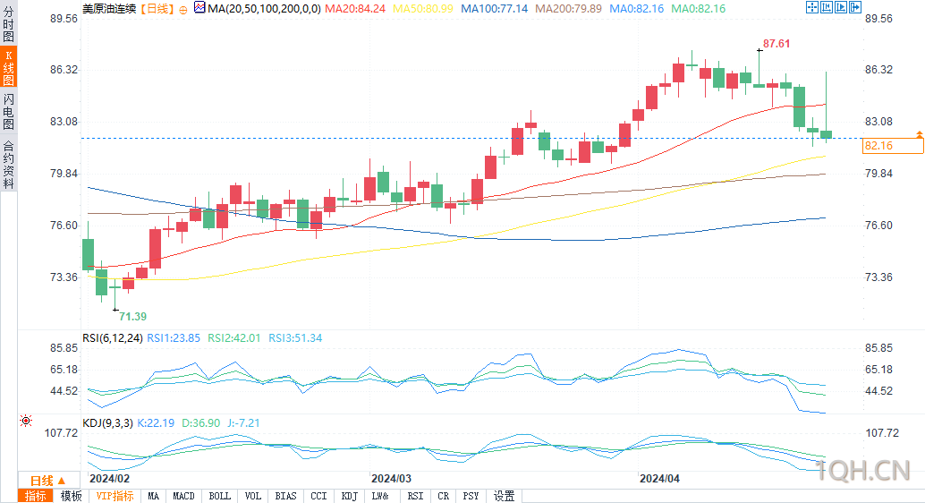925x503 pixels.
Task: Select the CR indicator button
Action: [443, 496]
